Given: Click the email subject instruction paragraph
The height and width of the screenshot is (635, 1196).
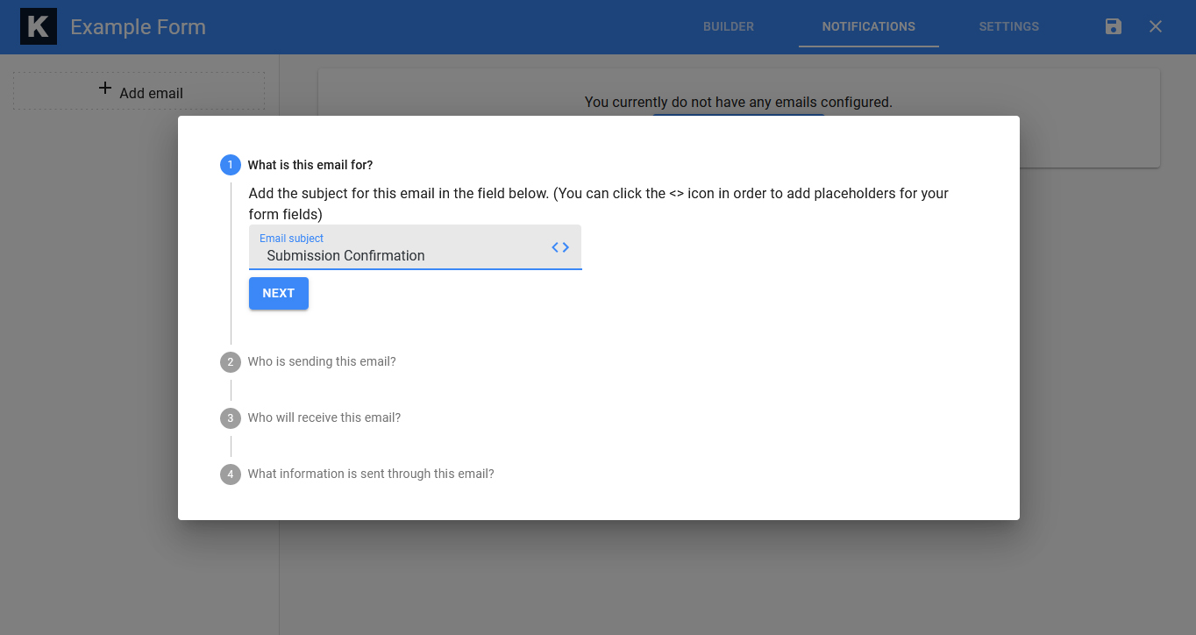Looking at the screenshot, I should [x=599, y=203].
